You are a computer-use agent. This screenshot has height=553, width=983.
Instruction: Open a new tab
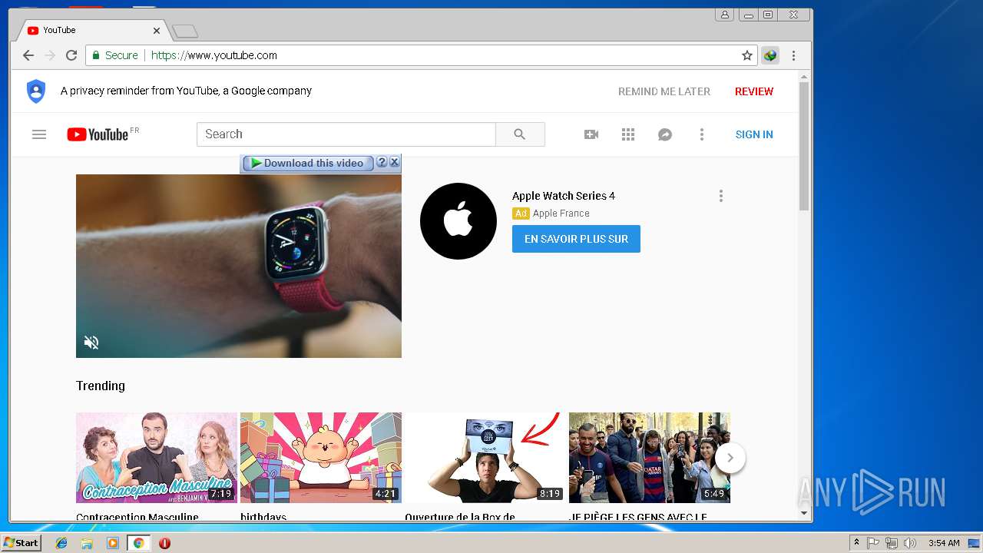coord(185,31)
